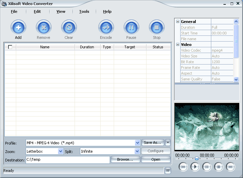Screen dimensions: 243x178
Task: Stop the preview player
Action: (x=218, y=167)
